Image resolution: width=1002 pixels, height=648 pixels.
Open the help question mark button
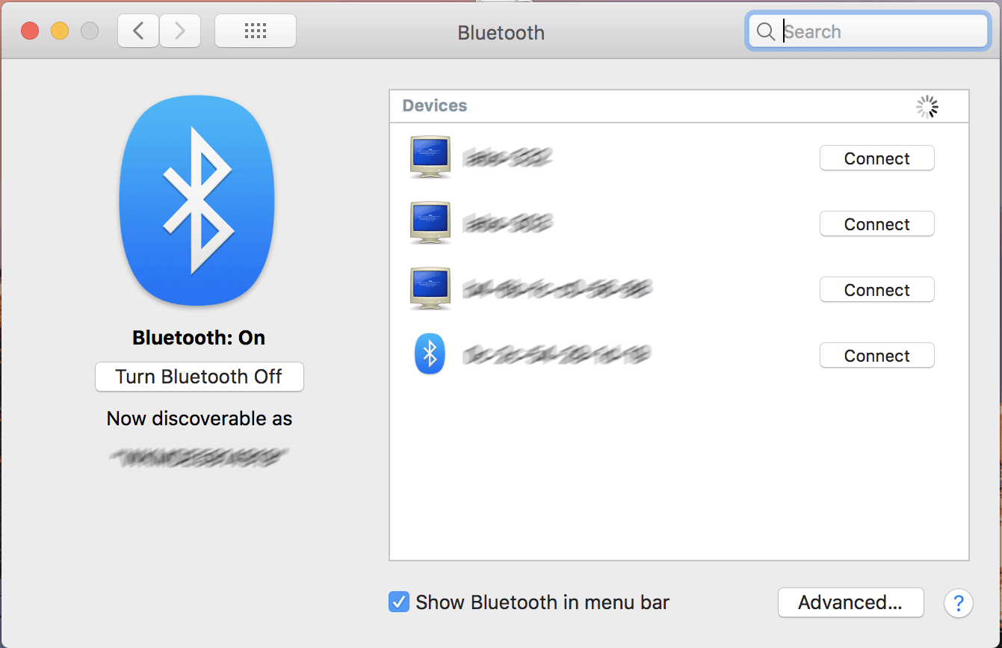(958, 602)
